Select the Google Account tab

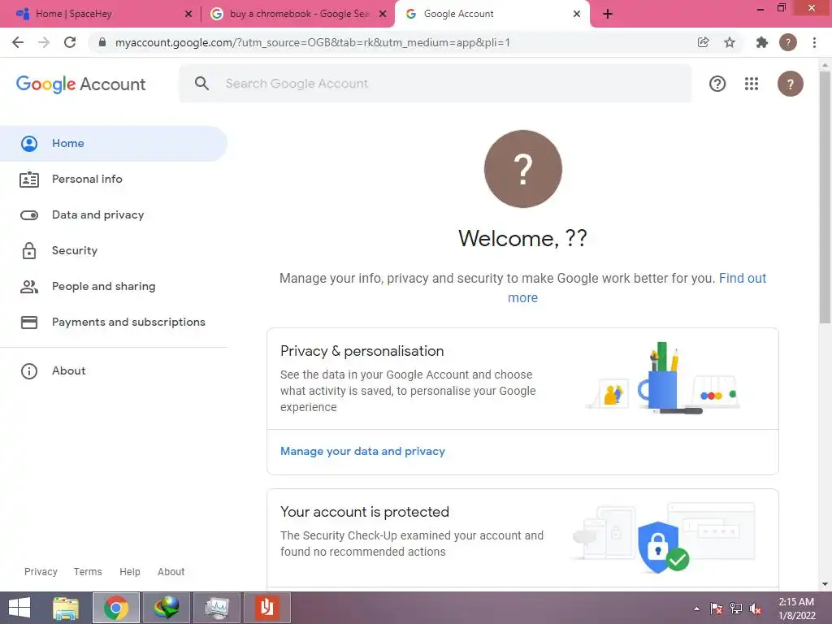[492, 14]
